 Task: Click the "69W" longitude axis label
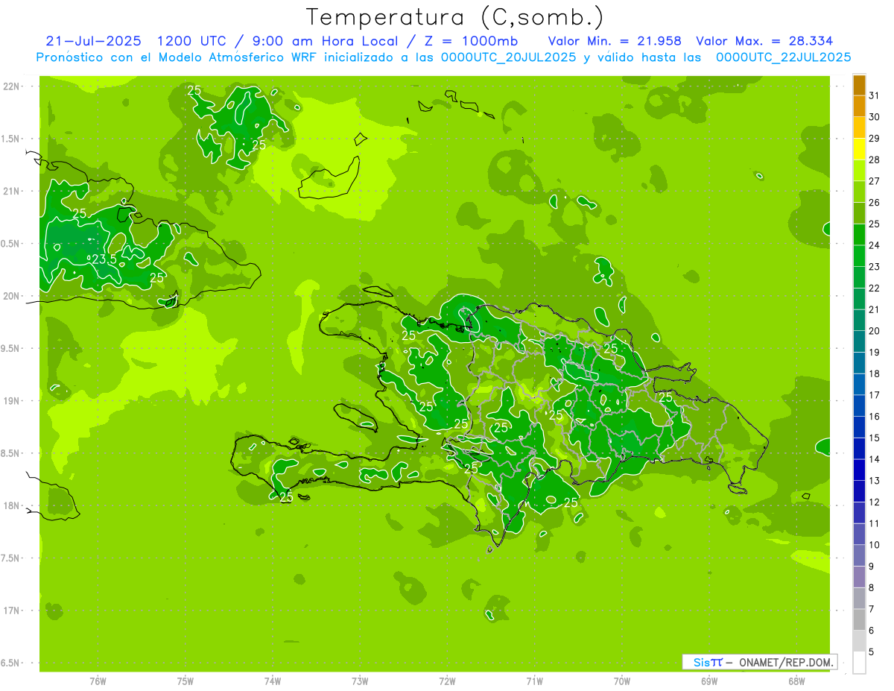pyautogui.click(x=709, y=681)
